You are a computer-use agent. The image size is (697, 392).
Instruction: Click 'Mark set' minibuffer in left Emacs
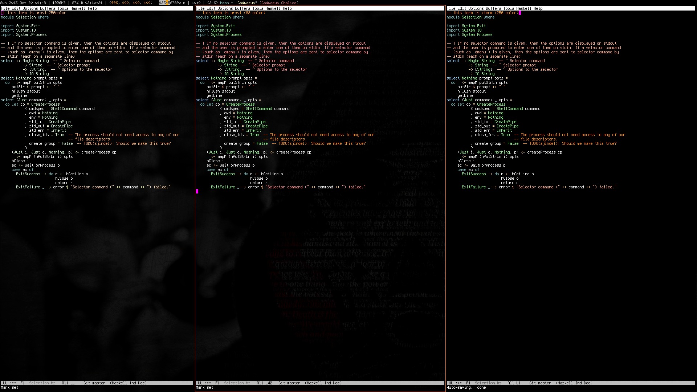[x=9, y=387]
